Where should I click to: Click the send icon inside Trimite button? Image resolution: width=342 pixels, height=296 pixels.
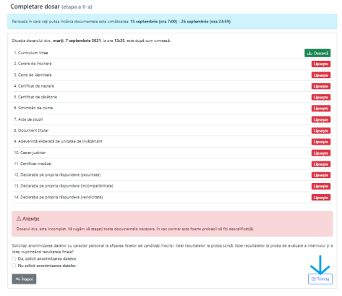pos(314,279)
